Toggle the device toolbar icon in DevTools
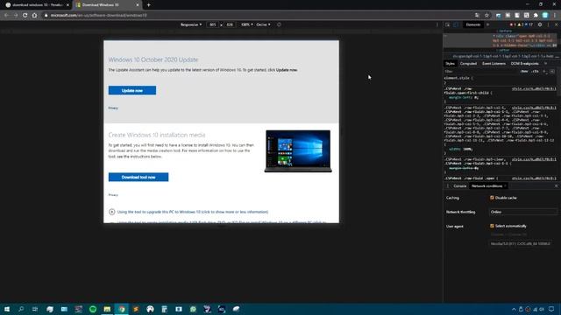Screen dimensions: 561x315 [x=456, y=24]
